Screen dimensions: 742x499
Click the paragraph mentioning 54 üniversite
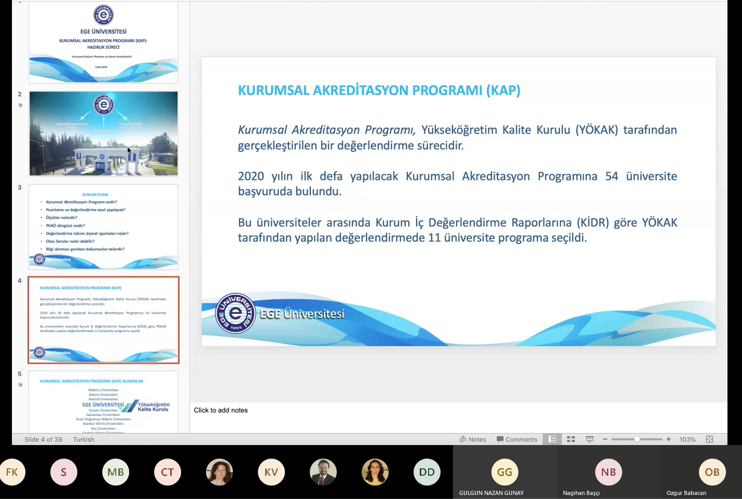457,184
